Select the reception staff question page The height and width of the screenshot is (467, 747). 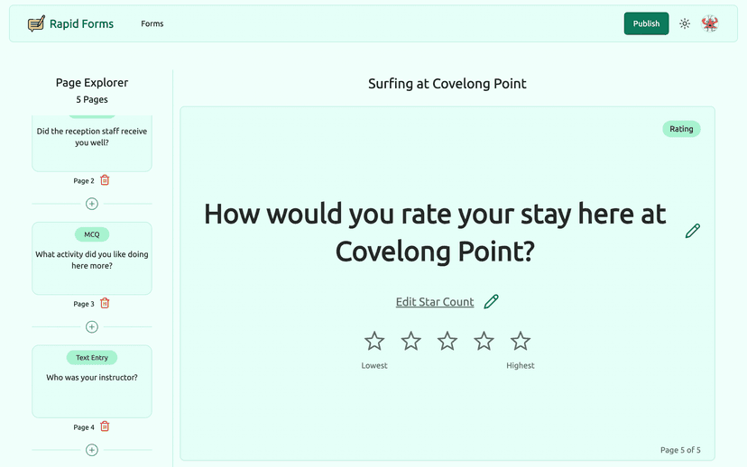[x=92, y=140]
